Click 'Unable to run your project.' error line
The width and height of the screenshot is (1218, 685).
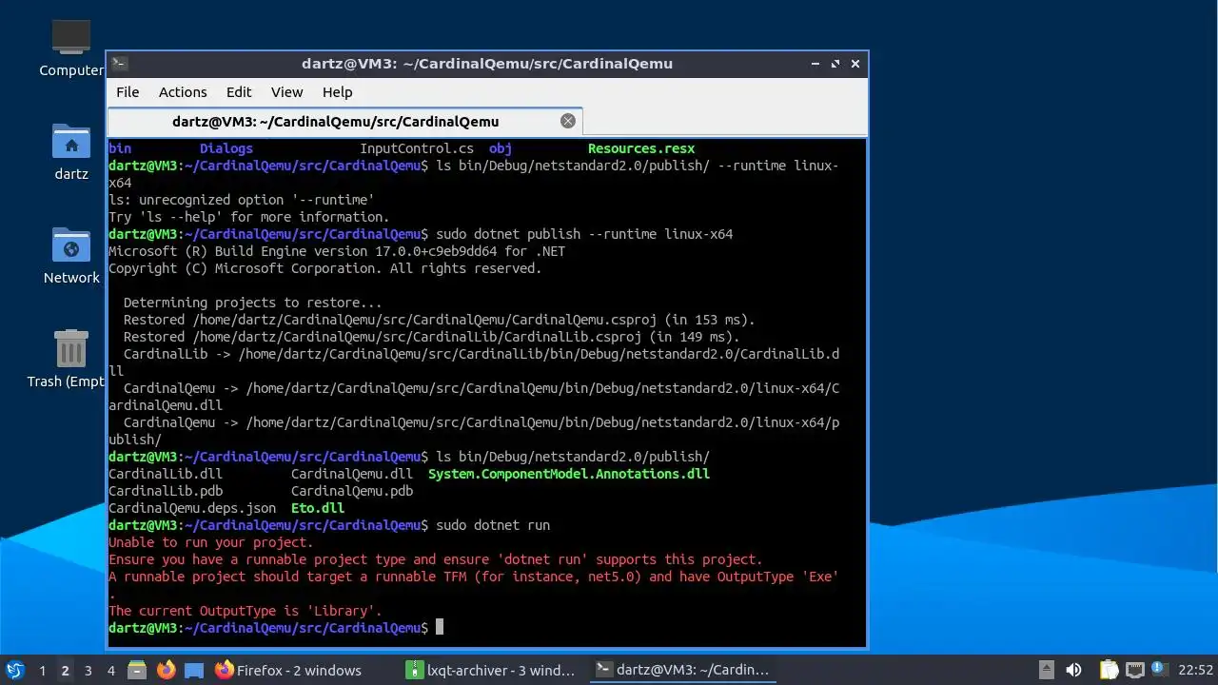pos(211,542)
